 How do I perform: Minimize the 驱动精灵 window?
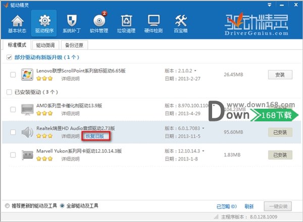point(282,5)
